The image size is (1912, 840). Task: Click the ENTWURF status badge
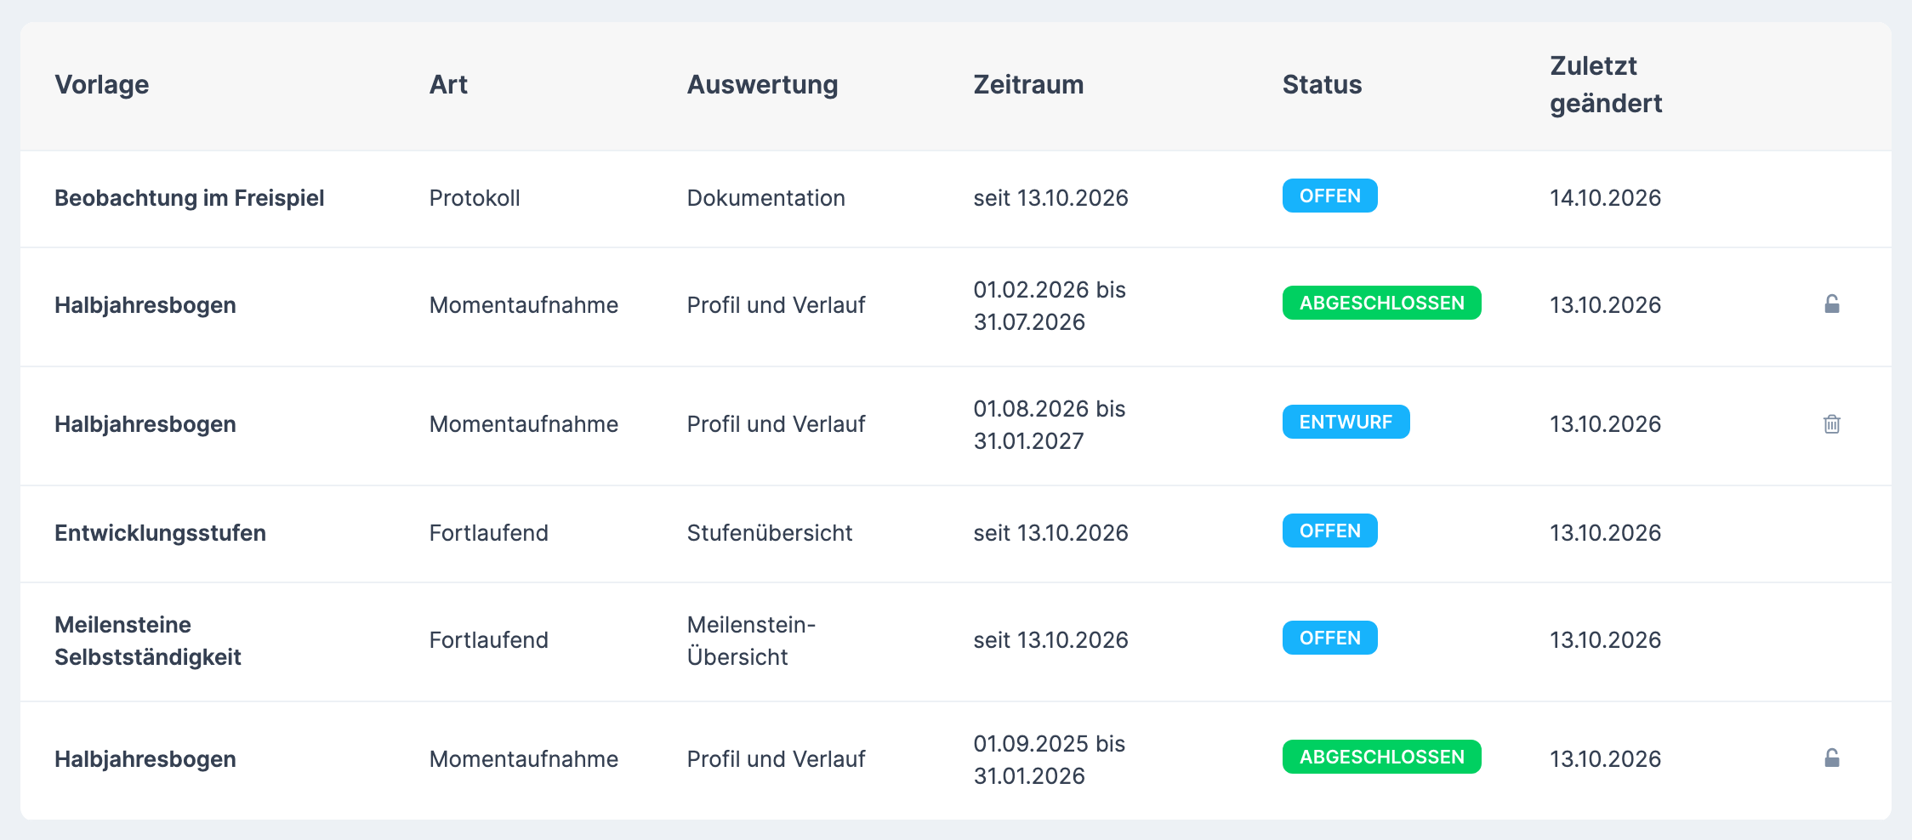tap(1346, 422)
